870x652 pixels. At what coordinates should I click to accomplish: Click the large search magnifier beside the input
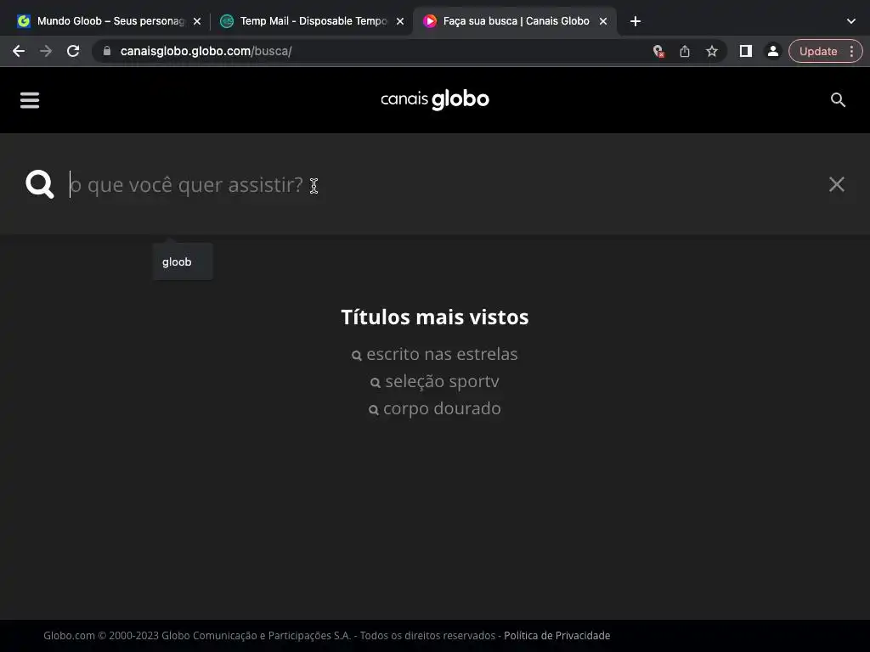(40, 184)
